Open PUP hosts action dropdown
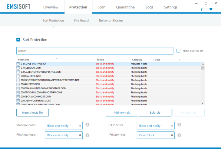This screenshot has width=221, height=149. (x=156, y=126)
